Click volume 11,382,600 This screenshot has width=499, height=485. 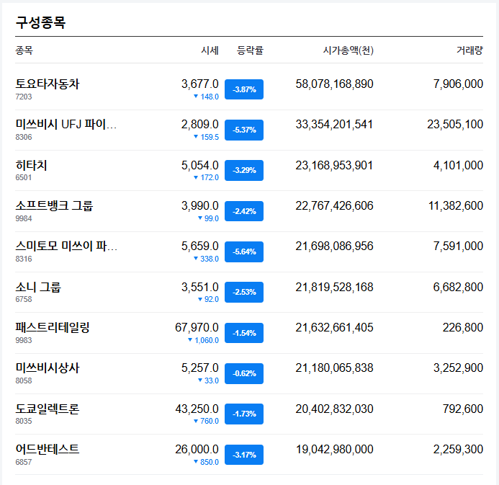pos(456,205)
